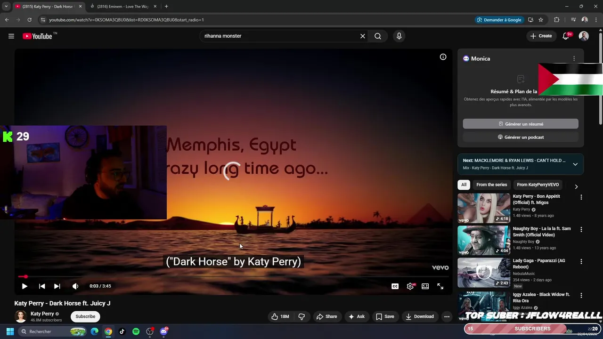Open Katy Perry channel avatar
The height and width of the screenshot is (339, 603).
point(20,316)
